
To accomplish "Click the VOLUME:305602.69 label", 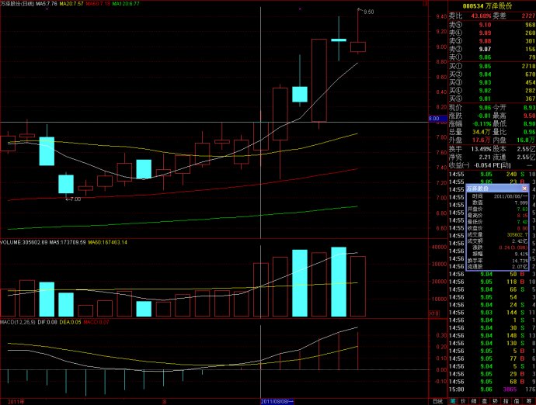I will pyautogui.click(x=23, y=242).
